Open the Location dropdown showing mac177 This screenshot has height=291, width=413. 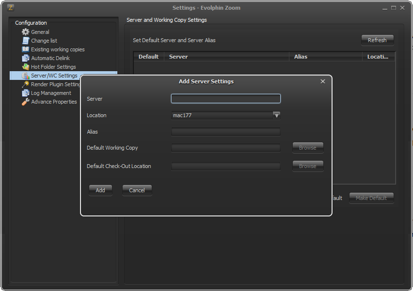226,115
